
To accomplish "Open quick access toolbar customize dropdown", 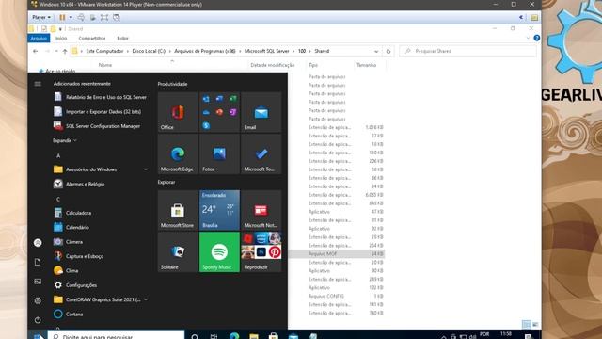I will [x=60, y=29].
